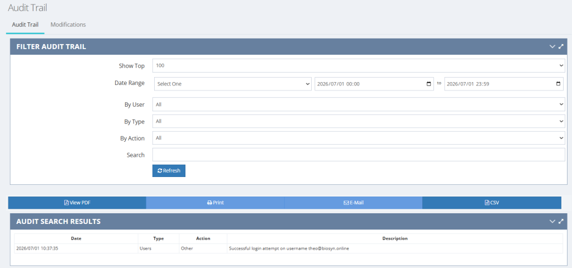572x268 pixels.
Task: Open calendar picker for end date field
Action: click(558, 84)
